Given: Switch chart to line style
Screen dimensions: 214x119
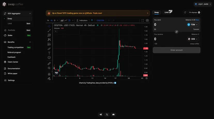Looking at the screenshot, I should point(66,20).
